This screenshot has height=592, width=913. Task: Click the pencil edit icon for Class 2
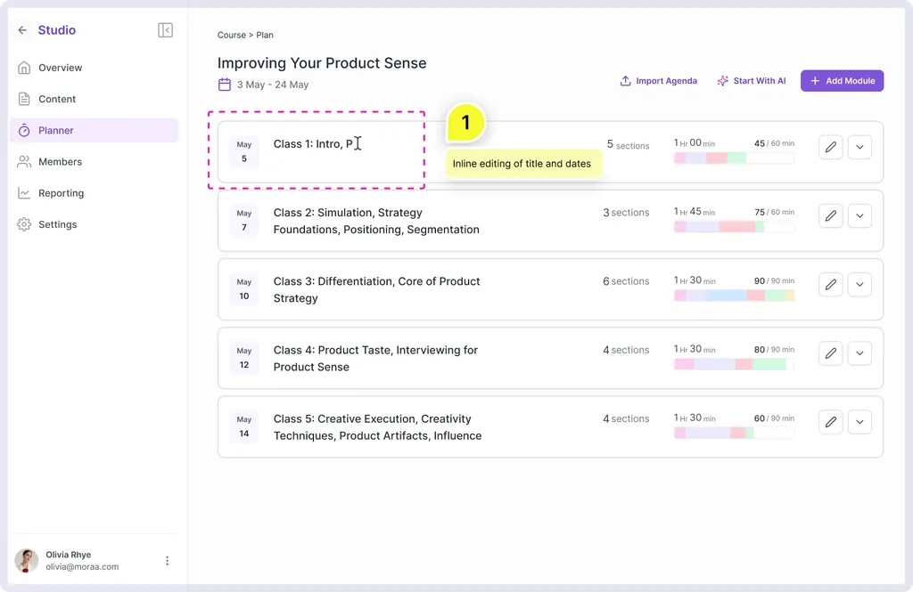[x=831, y=215]
